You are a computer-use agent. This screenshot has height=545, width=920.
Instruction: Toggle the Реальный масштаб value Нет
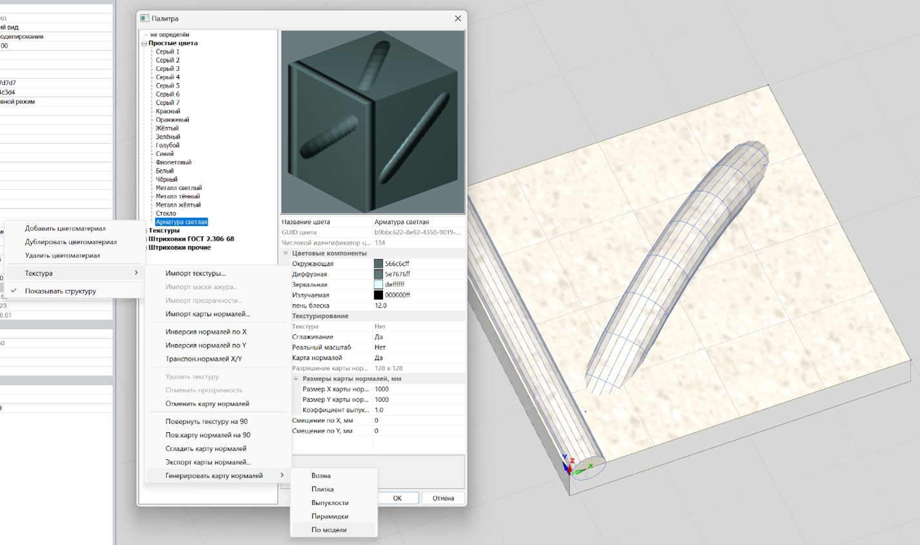pos(380,347)
